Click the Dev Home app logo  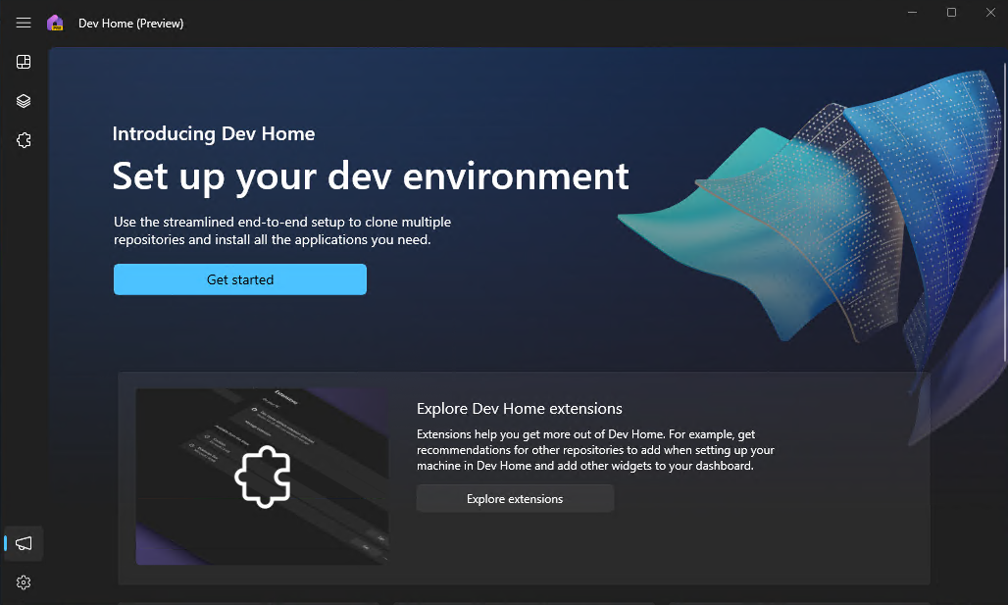[x=55, y=24]
